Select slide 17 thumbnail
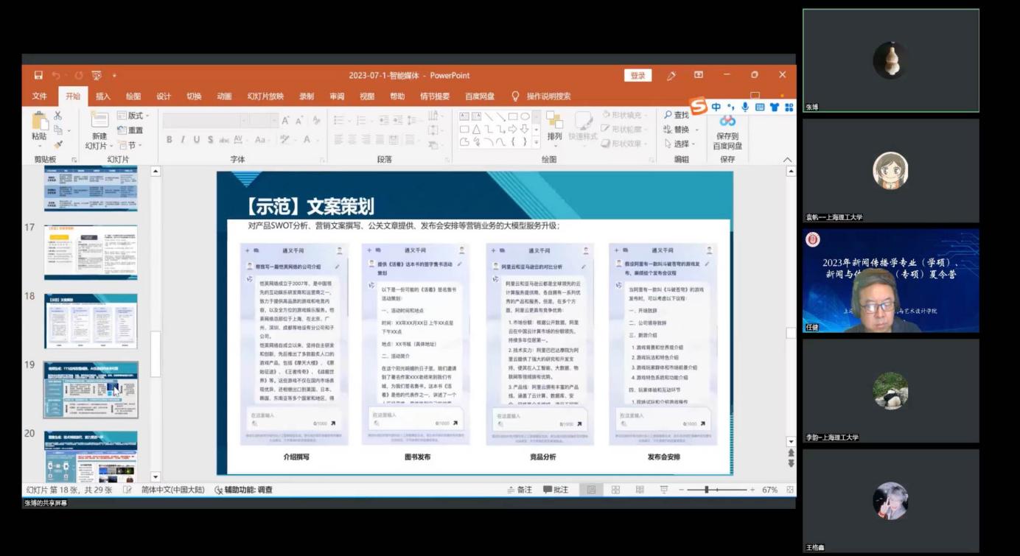Screen dimensions: 1020x556 tap(91, 253)
